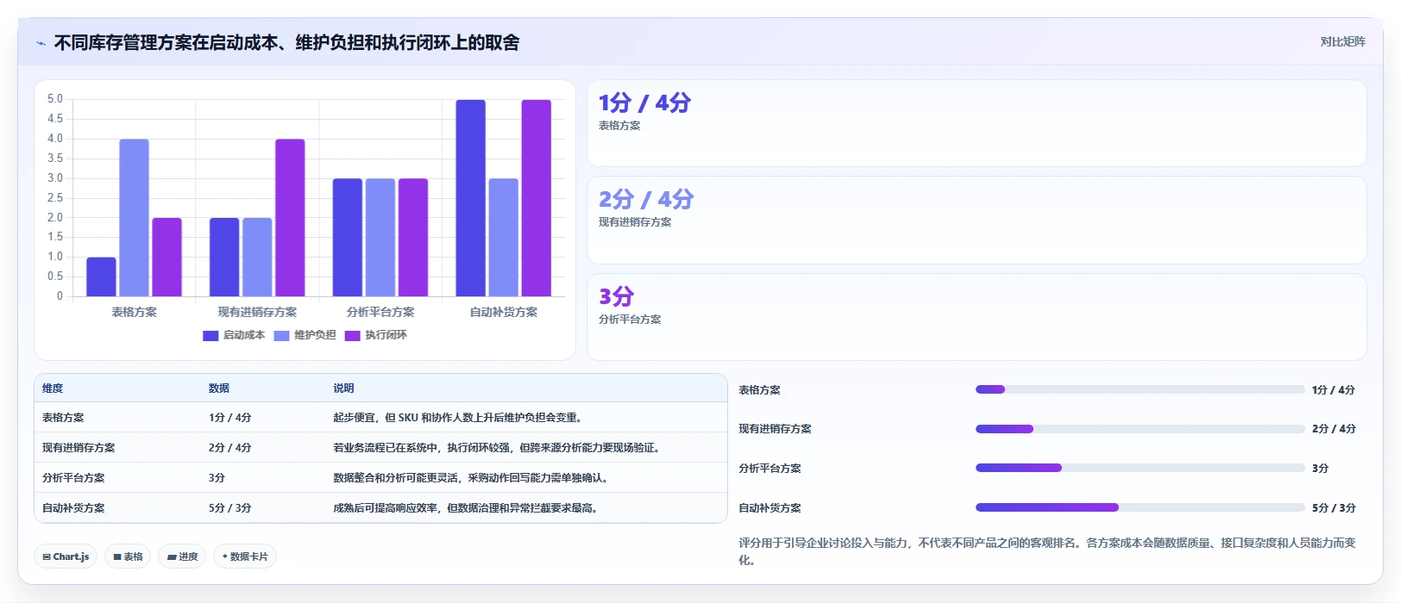This screenshot has height=603, width=1401.
Task: Click the 表格方案 x-axis label
Action: (134, 312)
